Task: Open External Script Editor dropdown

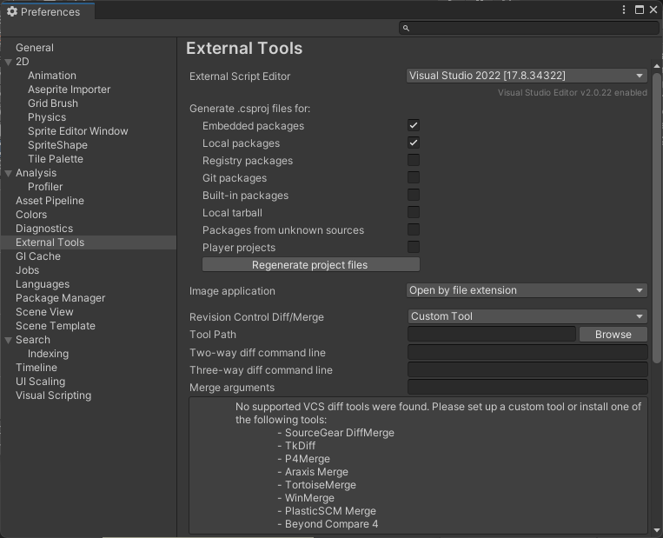Action: tap(527, 76)
